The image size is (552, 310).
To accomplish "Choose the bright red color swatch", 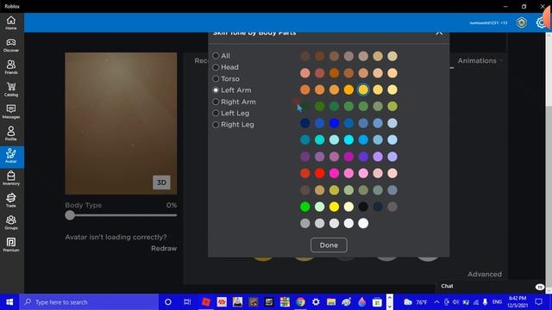I will point(319,173).
